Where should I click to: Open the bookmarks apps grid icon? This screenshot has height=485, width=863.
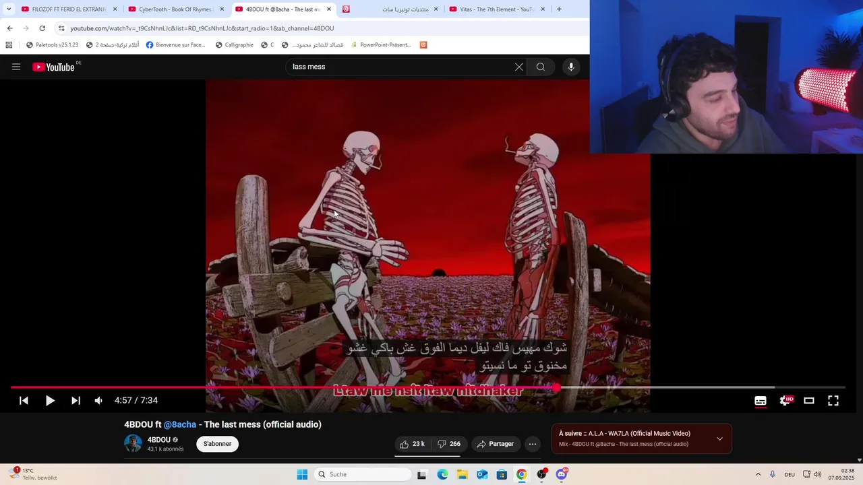[x=9, y=45]
